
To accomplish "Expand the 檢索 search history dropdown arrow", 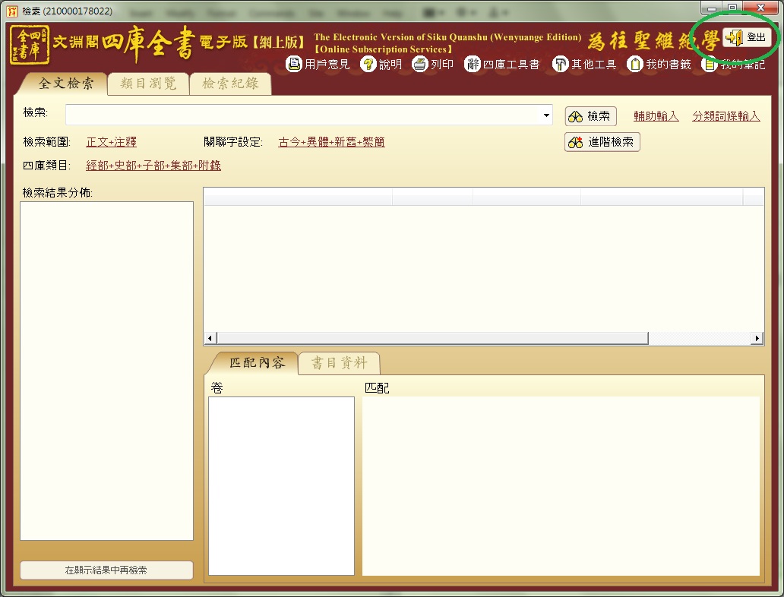I will (x=547, y=115).
